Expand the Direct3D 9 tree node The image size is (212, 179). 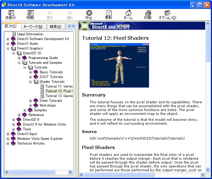(x=14, y=120)
